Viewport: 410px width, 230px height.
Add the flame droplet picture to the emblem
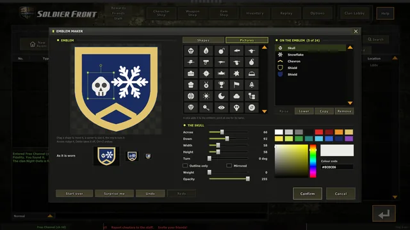(206, 51)
